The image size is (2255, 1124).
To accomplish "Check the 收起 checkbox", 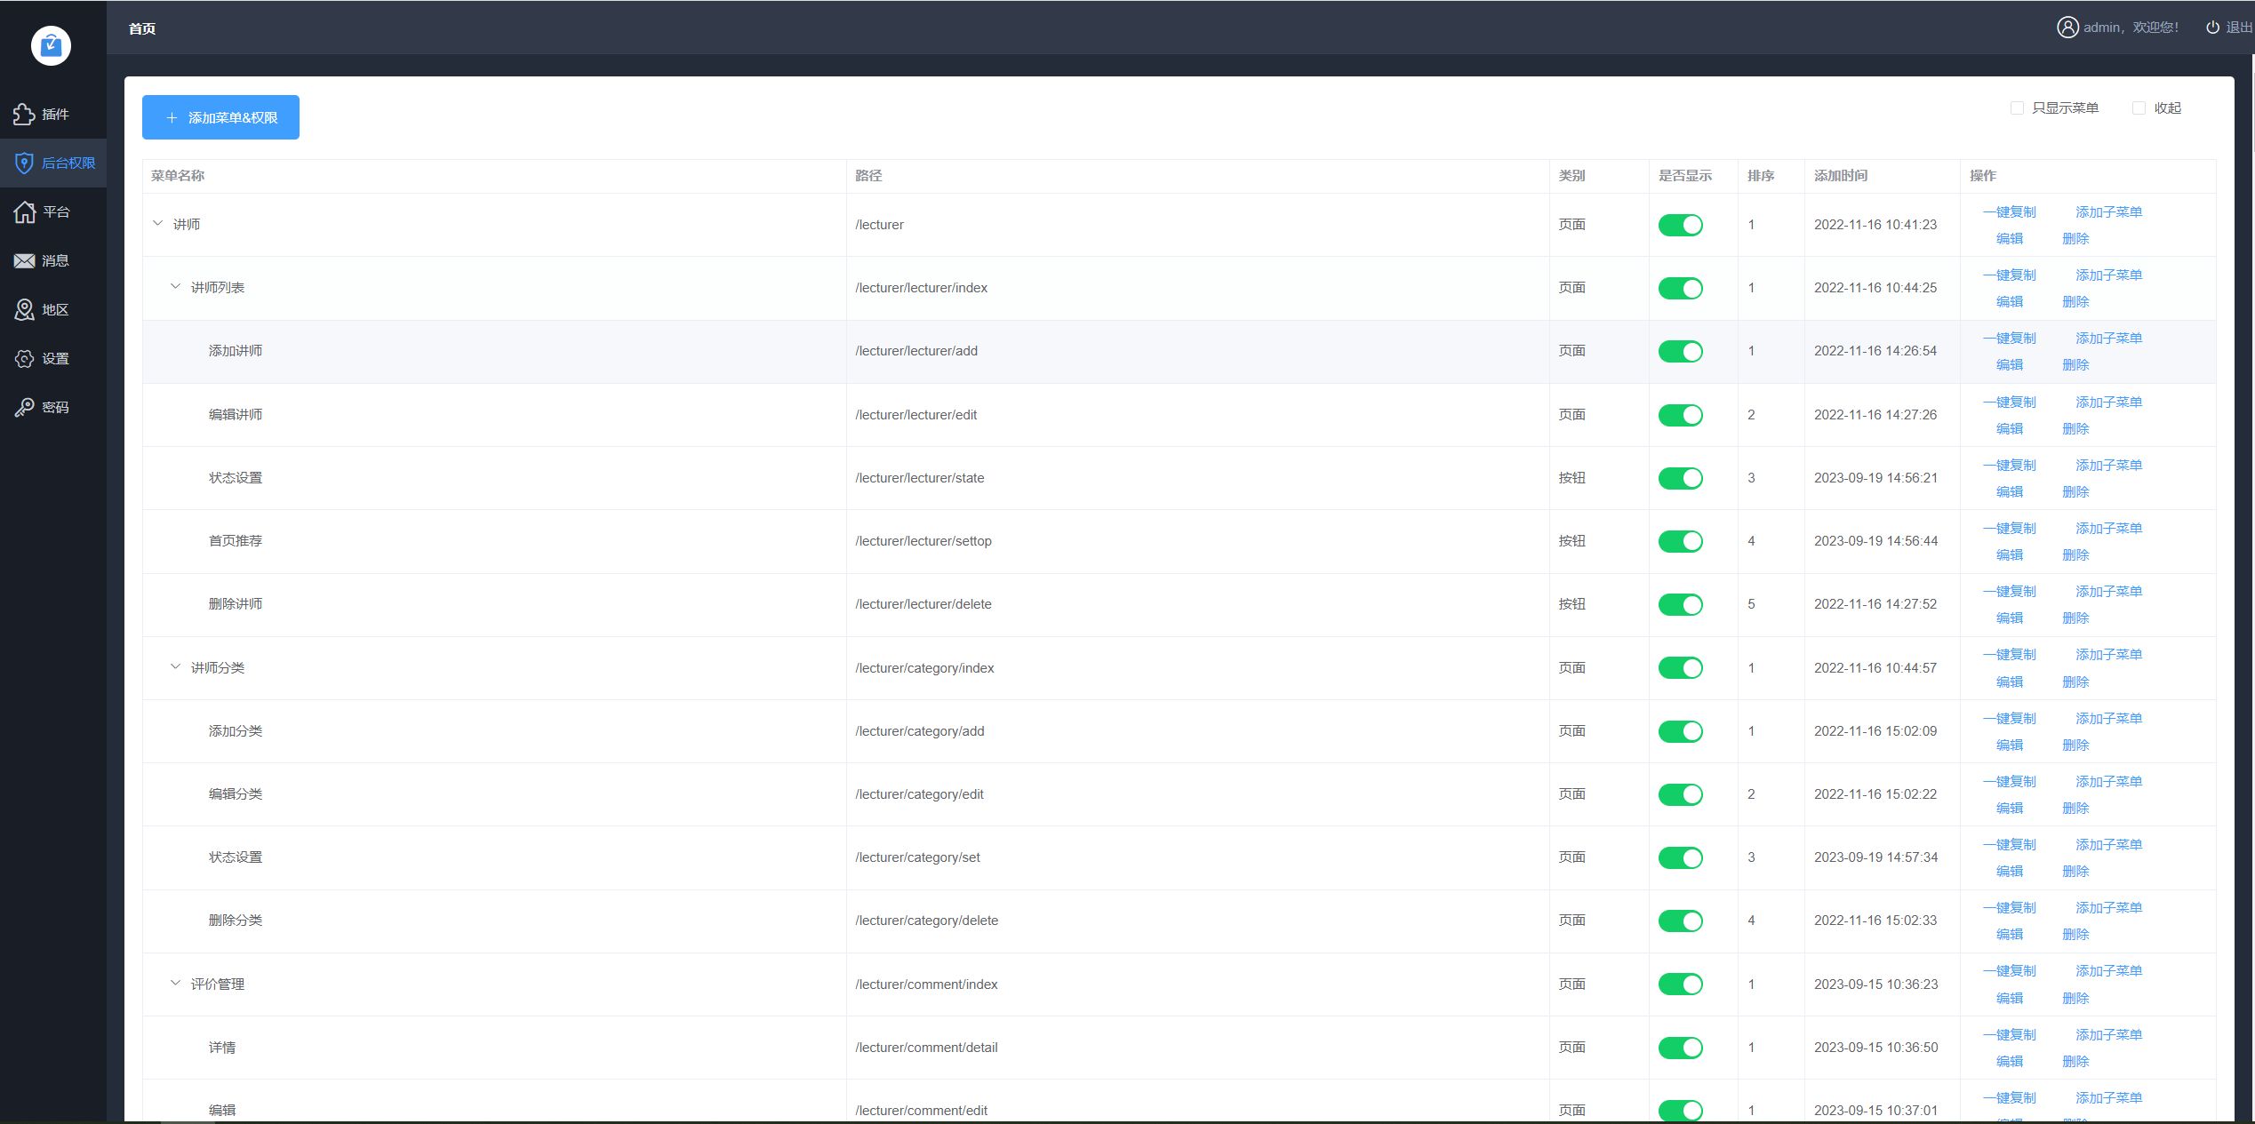I will tap(2139, 108).
